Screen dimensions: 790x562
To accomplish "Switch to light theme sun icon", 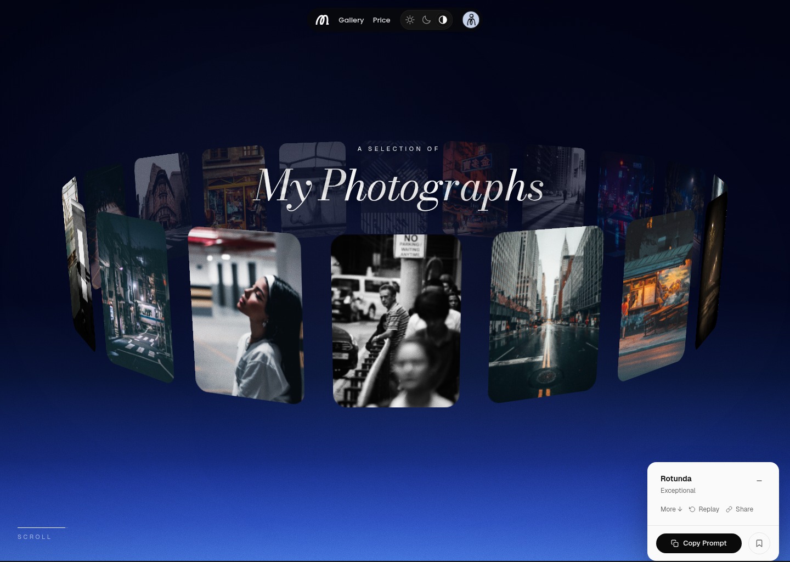I will coord(410,20).
